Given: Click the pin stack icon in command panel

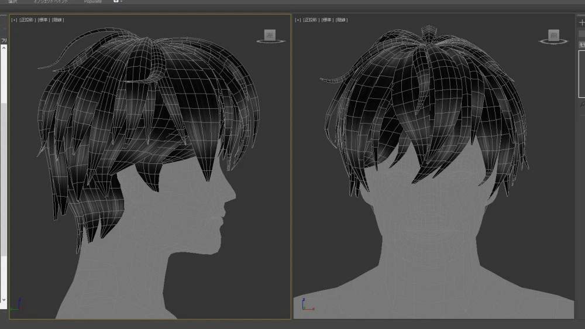Looking at the screenshot, I should pyautogui.click(x=583, y=105).
